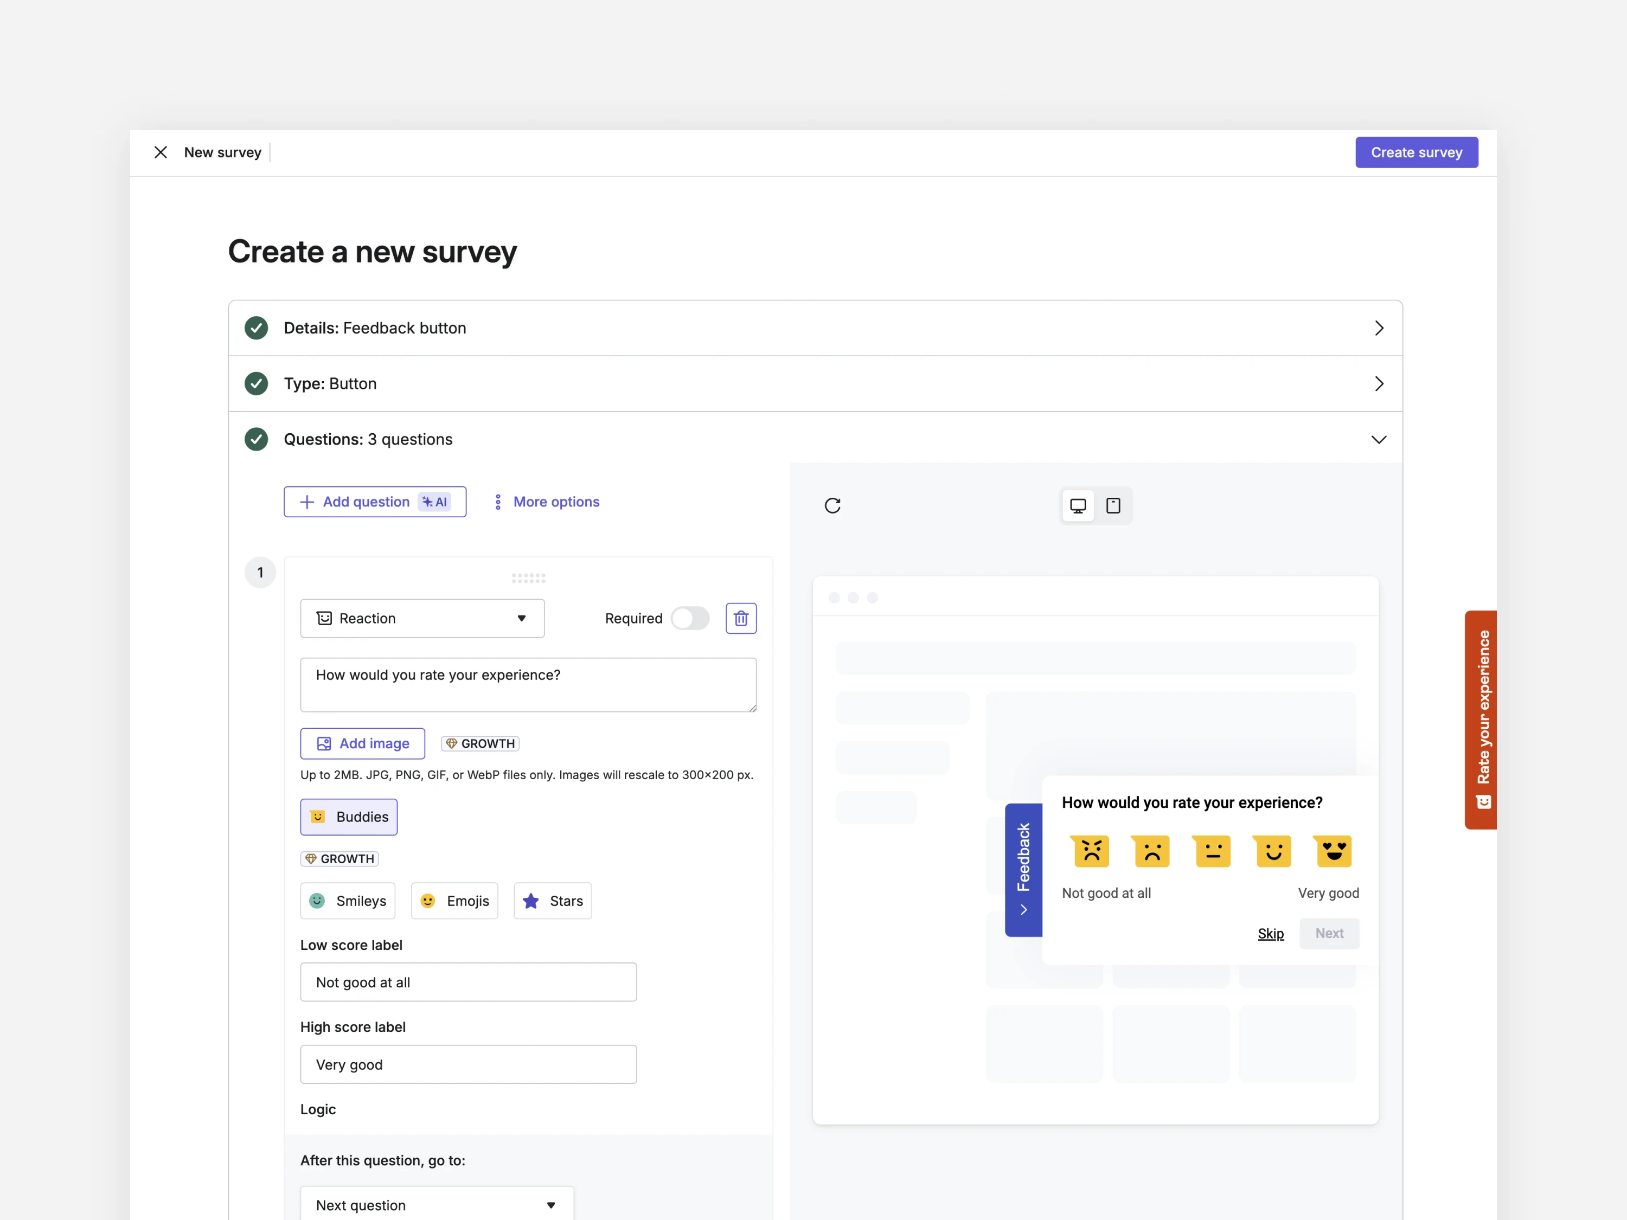This screenshot has width=1627, height=1220.
Task: Select the Stars reaction style
Action: tap(553, 901)
